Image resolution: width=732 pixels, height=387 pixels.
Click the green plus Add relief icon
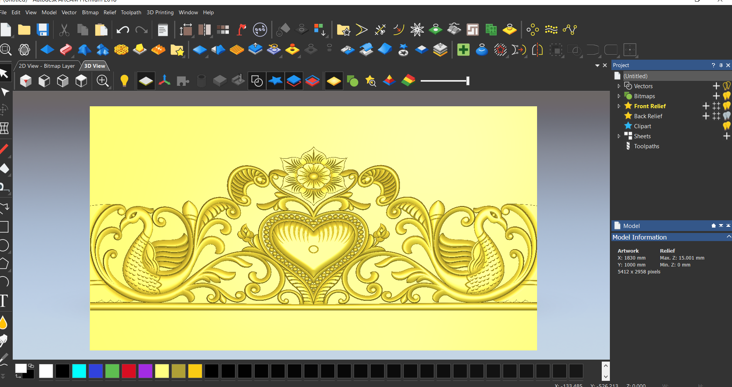pyautogui.click(x=463, y=50)
